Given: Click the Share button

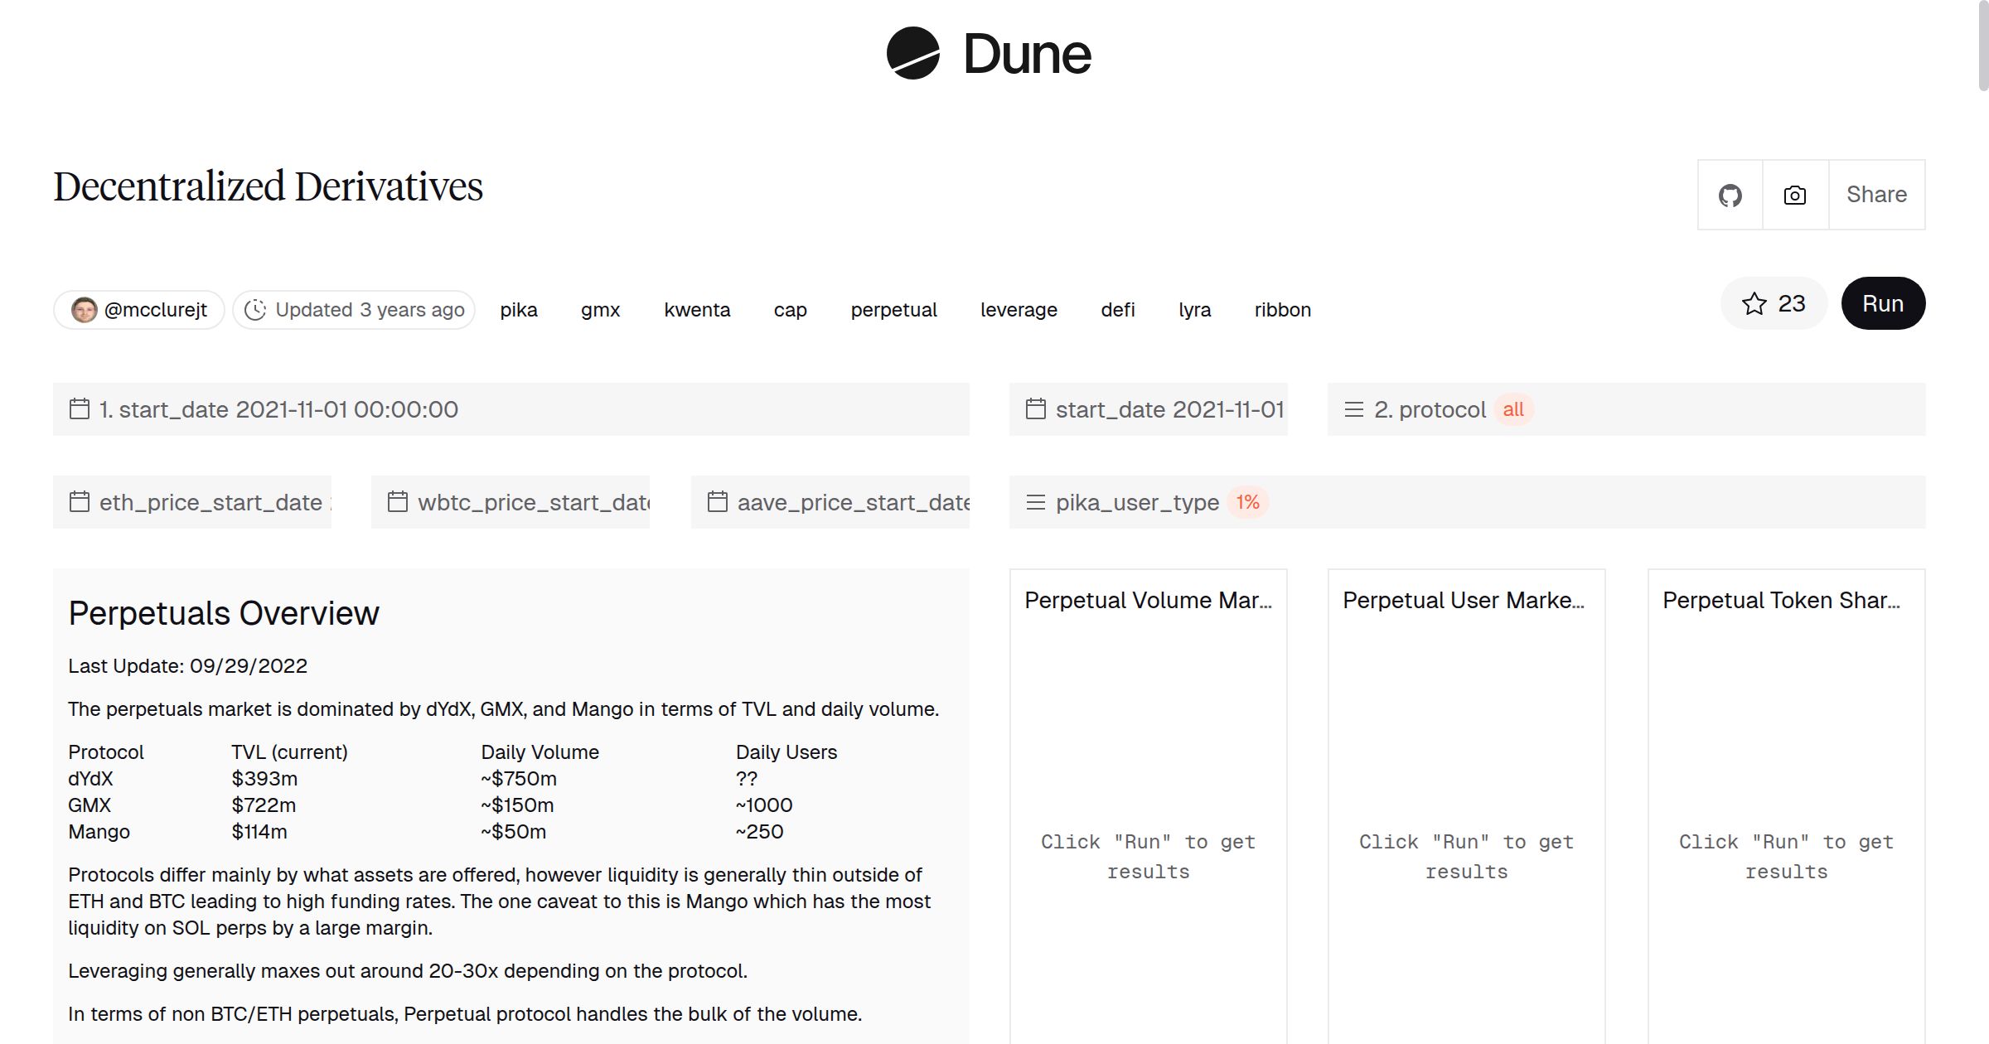Looking at the screenshot, I should pyautogui.click(x=1876, y=196).
